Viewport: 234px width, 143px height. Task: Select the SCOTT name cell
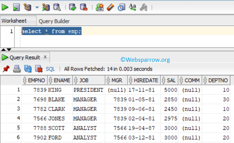tap(60, 128)
